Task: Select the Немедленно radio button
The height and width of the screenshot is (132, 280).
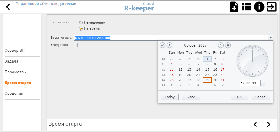Action: [x=81, y=22]
